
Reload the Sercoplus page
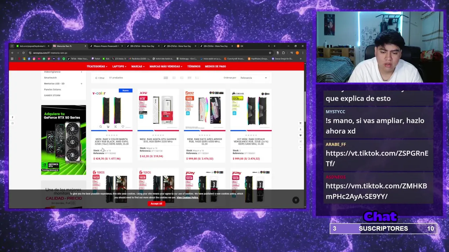click(x=24, y=53)
